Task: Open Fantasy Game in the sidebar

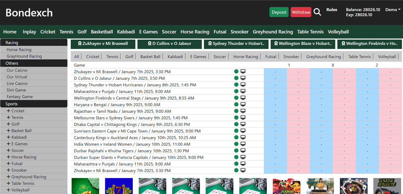Action: (x=19, y=96)
